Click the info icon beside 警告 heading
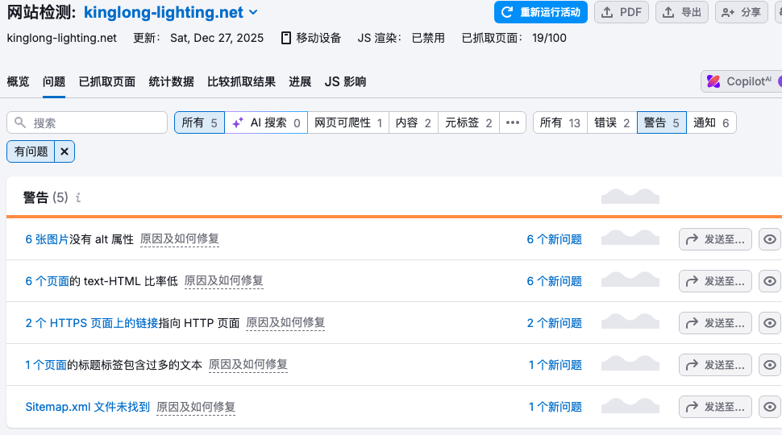This screenshot has width=782, height=435. coord(78,197)
